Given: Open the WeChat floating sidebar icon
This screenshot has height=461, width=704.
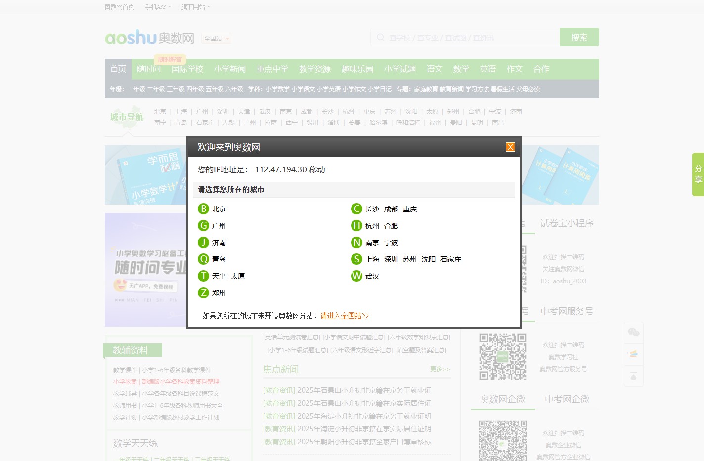Looking at the screenshot, I should coord(633,332).
